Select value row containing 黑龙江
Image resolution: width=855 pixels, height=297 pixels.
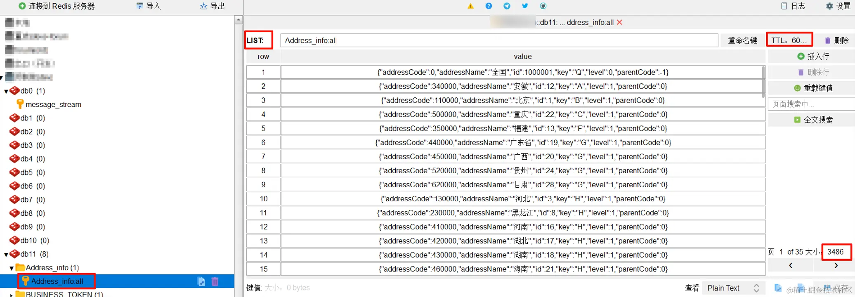523,212
